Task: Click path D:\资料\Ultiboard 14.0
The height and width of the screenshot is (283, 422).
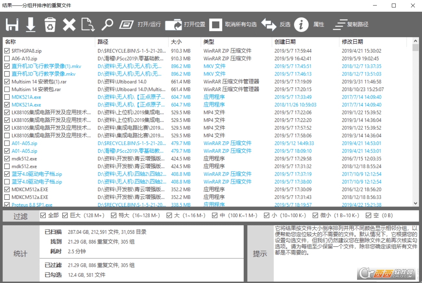Action: [x=122, y=82]
